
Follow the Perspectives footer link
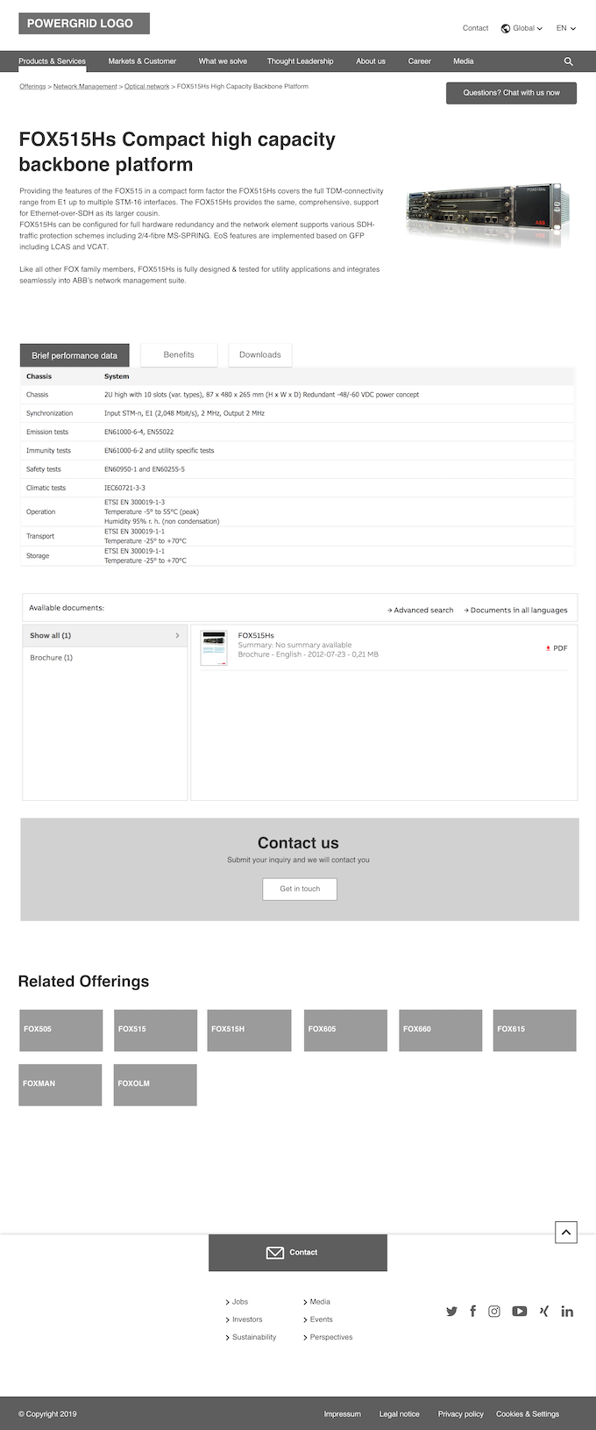pos(329,1337)
